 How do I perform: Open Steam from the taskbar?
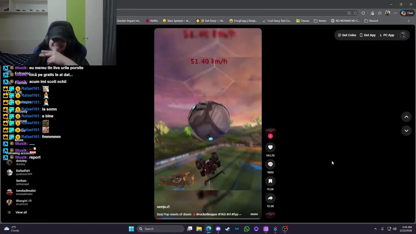(227, 229)
